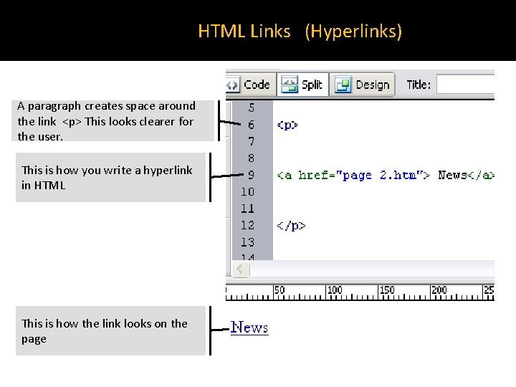Viewport: 516px width, 387px height.
Task: Click line number 10 in gutter
Action: [247, 191]
